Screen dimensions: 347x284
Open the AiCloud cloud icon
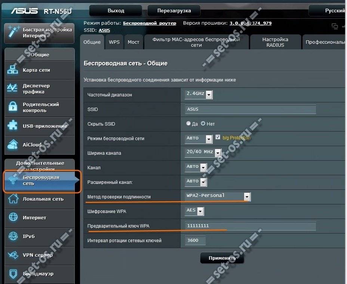[x=13, y=145]
